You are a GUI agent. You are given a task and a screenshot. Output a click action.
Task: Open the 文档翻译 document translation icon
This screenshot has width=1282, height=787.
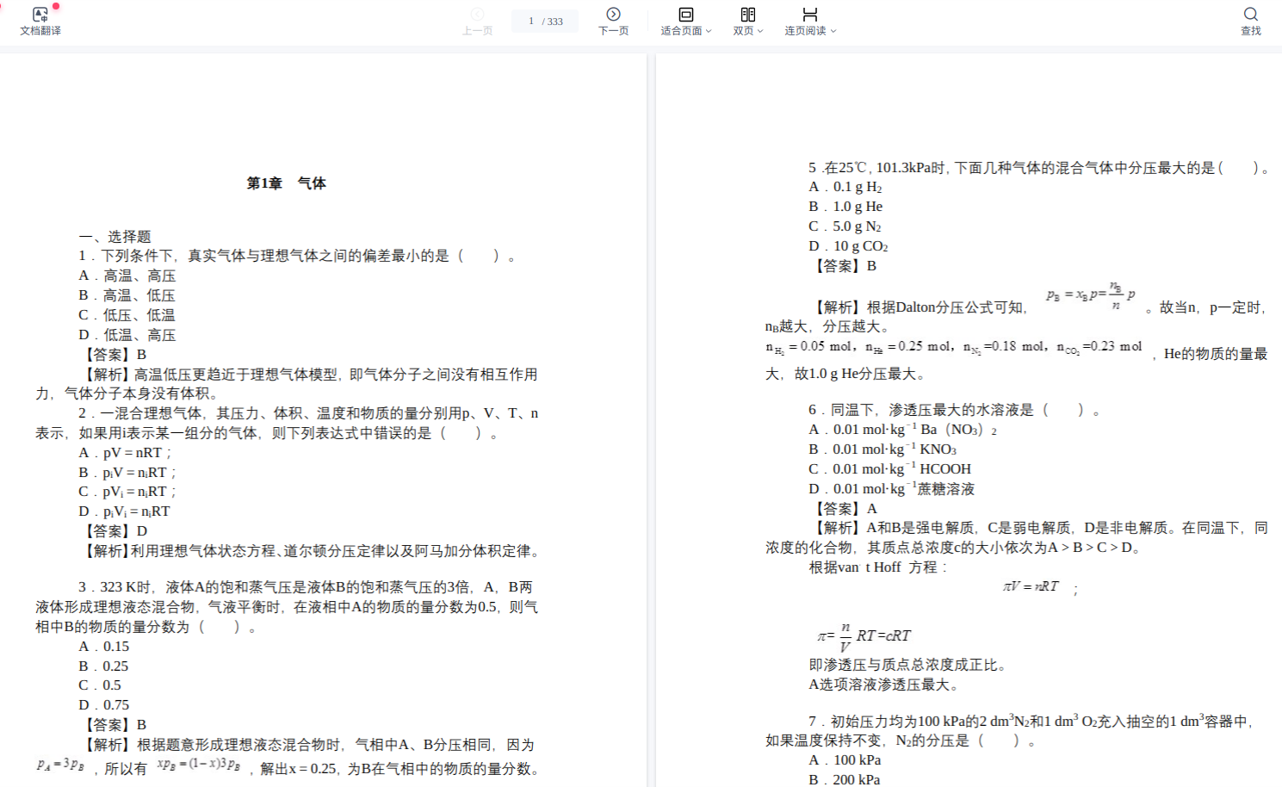pyautogui.click(x=40, y=15)
